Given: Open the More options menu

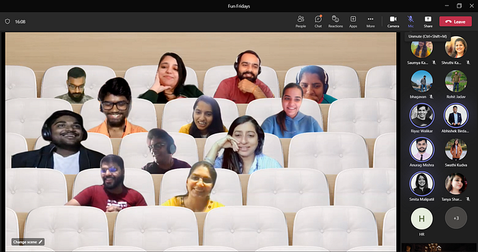Looking at the screenshot, I should coord(370,22).
